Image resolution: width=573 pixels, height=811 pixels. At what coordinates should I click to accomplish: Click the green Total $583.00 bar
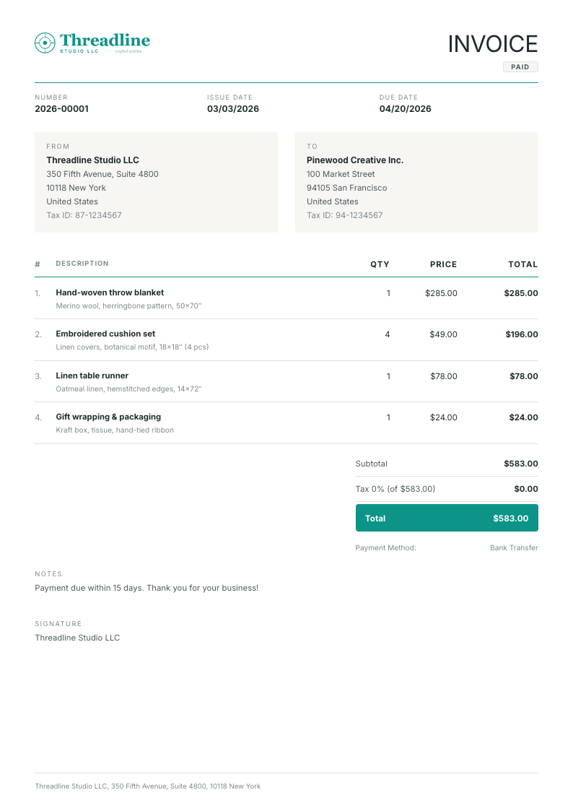tap(447, 519)
